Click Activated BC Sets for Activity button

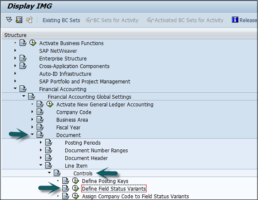click(185, 20)
